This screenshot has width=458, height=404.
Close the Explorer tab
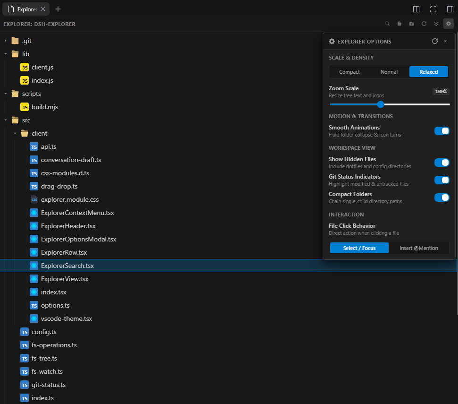pyautogui.click(x=43, y=9)
